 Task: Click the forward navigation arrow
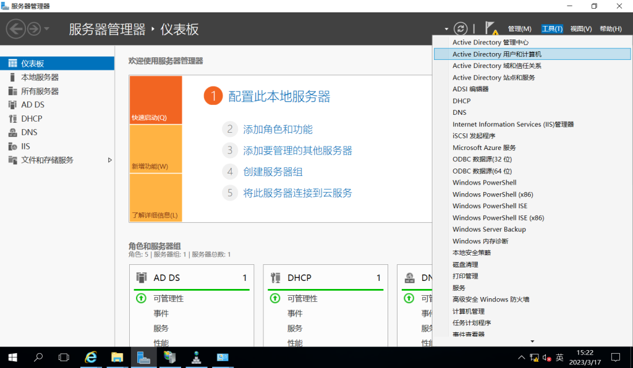point(34,29)
